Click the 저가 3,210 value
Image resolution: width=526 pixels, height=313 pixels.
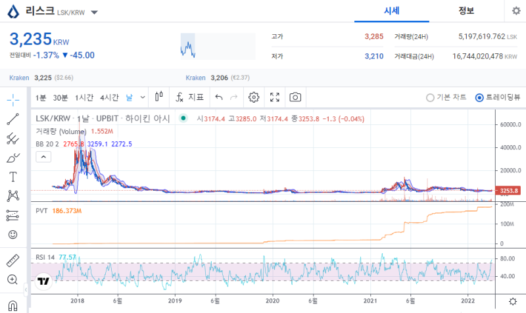point(374,56)
